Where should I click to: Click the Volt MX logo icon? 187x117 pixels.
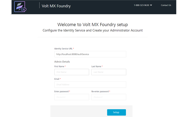[x=20, y=6]
